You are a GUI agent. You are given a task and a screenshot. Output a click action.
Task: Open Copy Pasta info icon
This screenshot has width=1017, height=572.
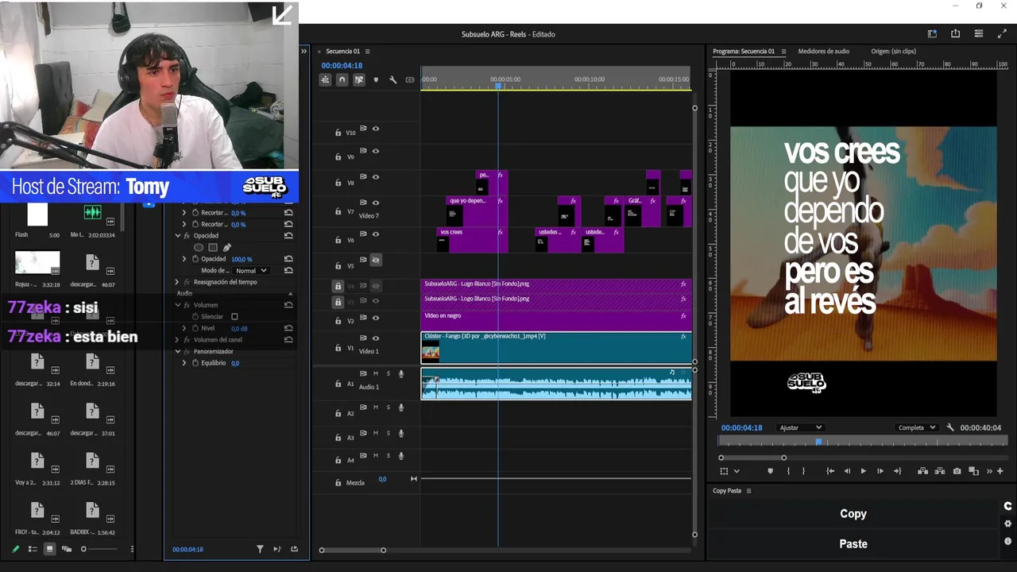pos(1007,541)
